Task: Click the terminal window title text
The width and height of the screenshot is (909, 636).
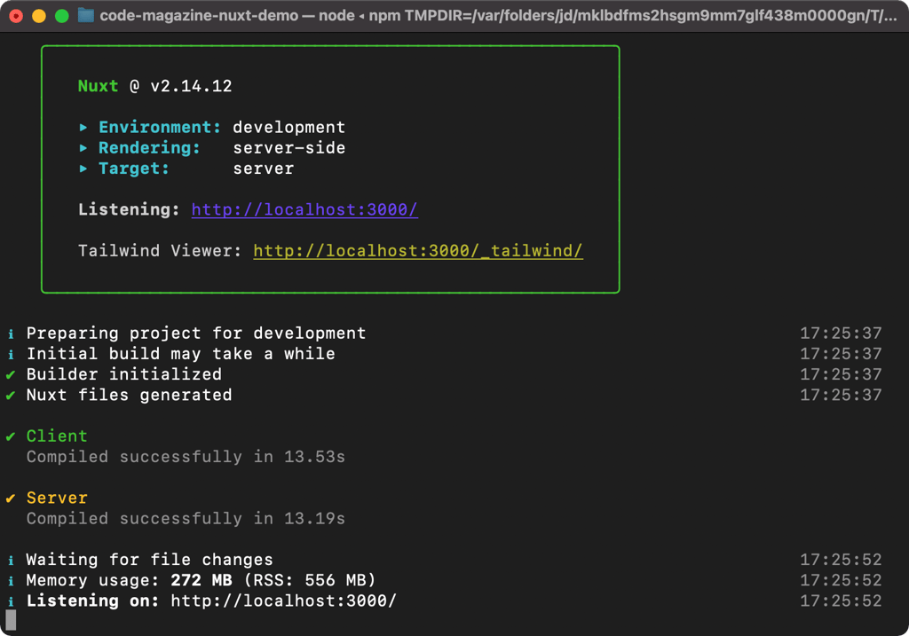Action: 498,15
